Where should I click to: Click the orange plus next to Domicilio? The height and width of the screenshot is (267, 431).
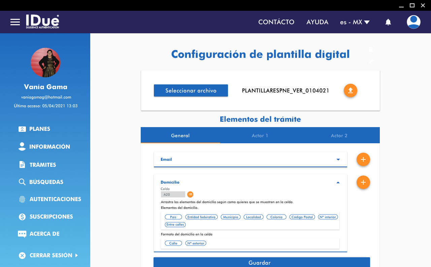click(x=363, y=182)
